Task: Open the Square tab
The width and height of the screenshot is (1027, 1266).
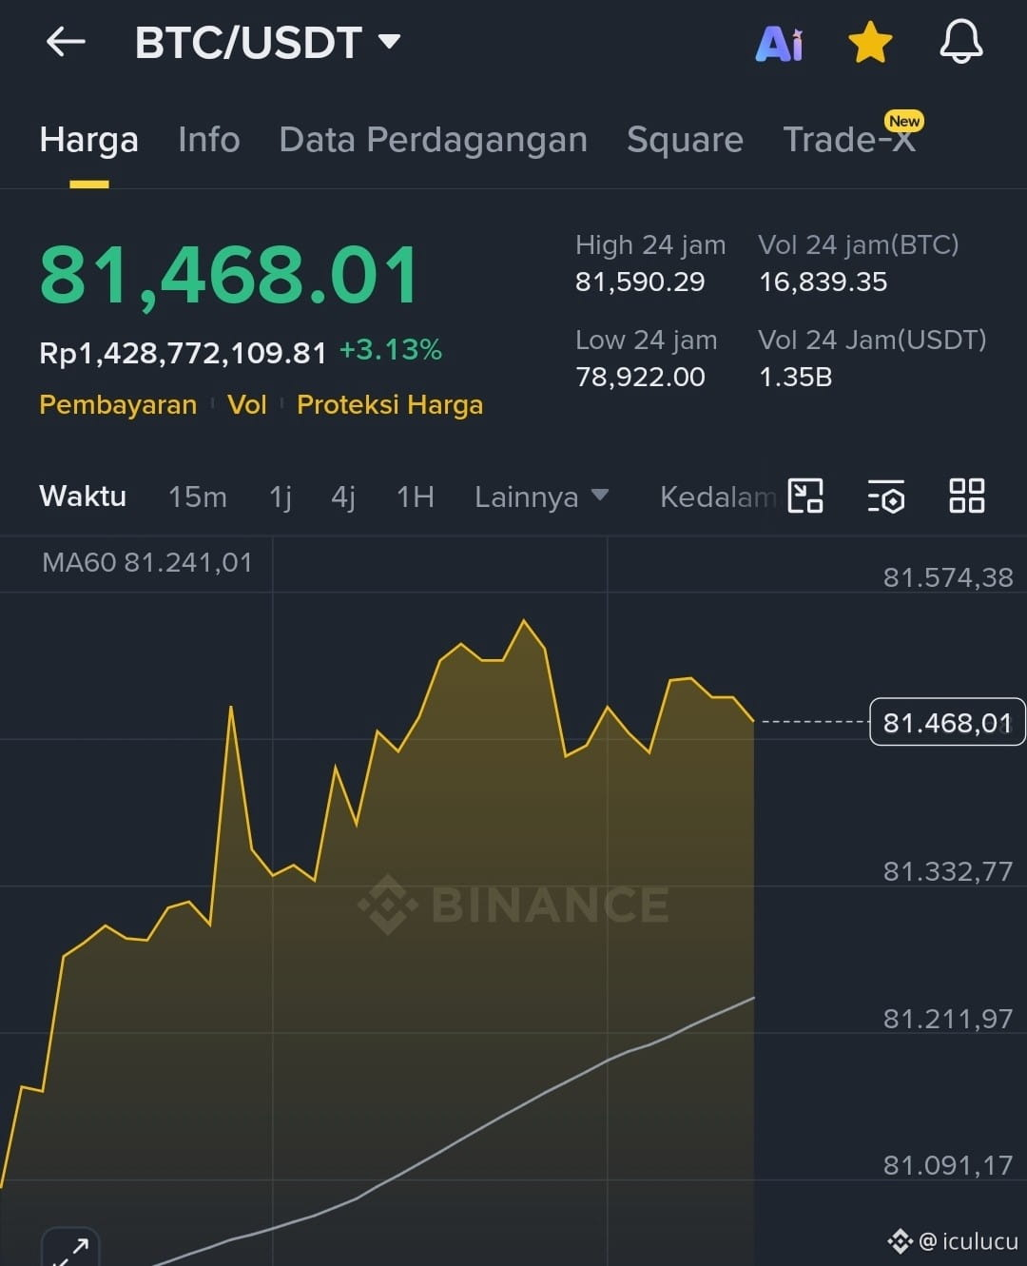Action: click(685, 140)
